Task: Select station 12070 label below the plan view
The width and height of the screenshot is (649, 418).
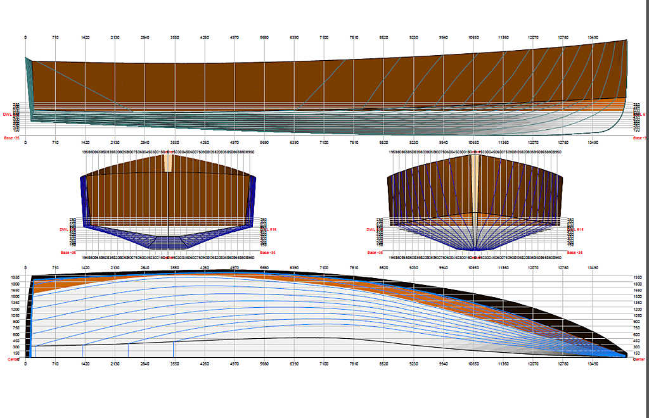Action: [x=533, y=364]
